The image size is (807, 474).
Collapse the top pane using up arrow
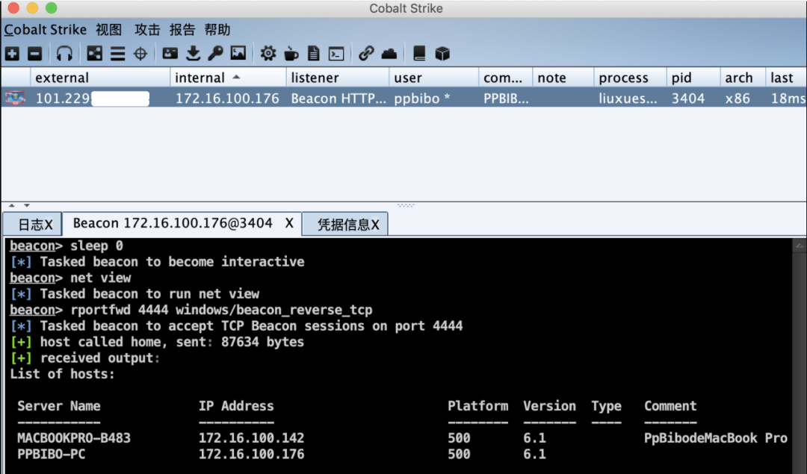click(x=12, y=205)
